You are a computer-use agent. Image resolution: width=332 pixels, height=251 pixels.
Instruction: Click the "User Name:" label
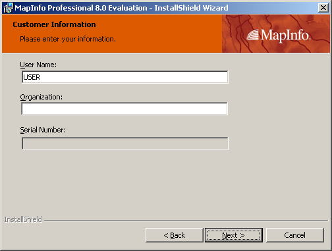38,65
